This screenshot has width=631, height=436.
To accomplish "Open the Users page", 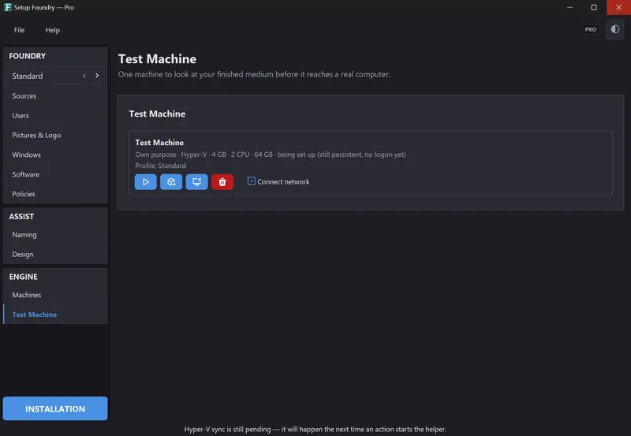I will 55,115.
